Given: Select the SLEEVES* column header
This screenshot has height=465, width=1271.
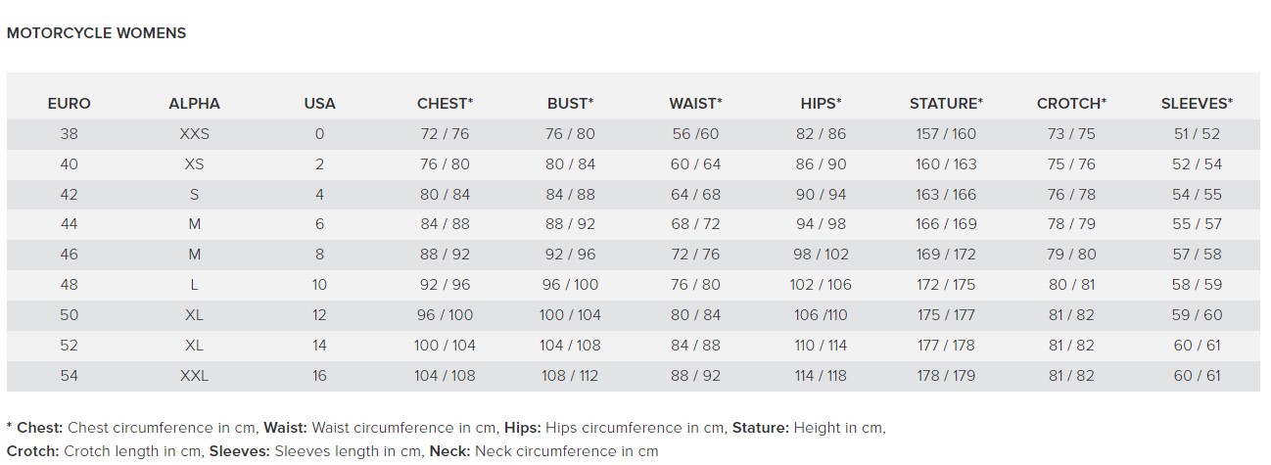Looking at the screenshot, I should coord(1197,104).
